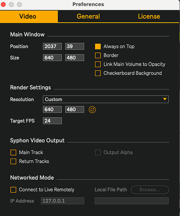Screen dimensions: 180x216
Task: Click the render resolution height field
Action: pyautogui.click(x=75, y=109)
